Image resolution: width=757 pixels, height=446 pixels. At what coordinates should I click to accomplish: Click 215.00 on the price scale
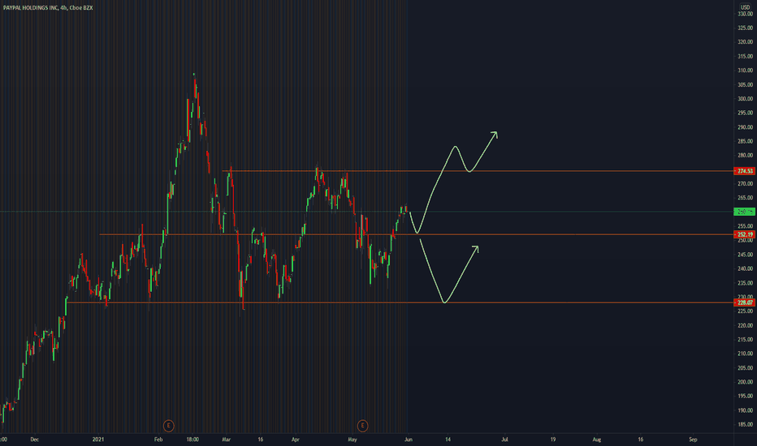click(x=746, y=340)
